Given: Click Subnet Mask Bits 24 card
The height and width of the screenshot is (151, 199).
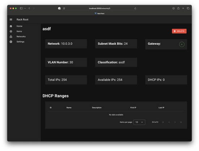Looking at the screenshot, I should (116, 44).
